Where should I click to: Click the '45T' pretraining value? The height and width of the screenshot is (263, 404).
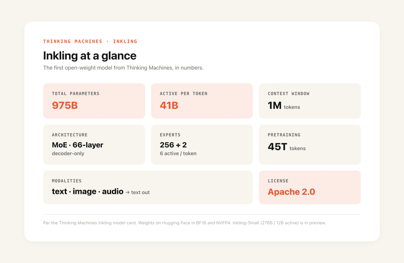(277, 147)
